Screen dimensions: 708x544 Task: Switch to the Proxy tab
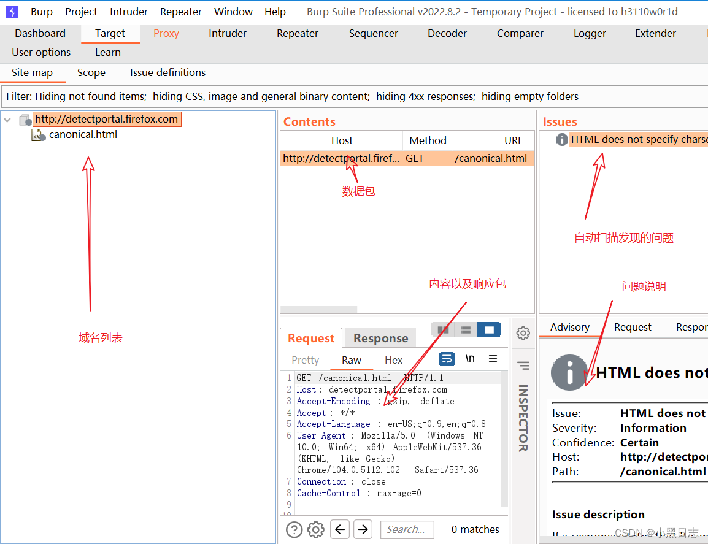(x=166, y=33)
